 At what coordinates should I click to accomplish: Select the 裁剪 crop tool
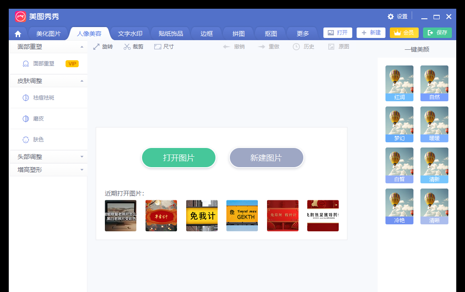pos(133,47)
